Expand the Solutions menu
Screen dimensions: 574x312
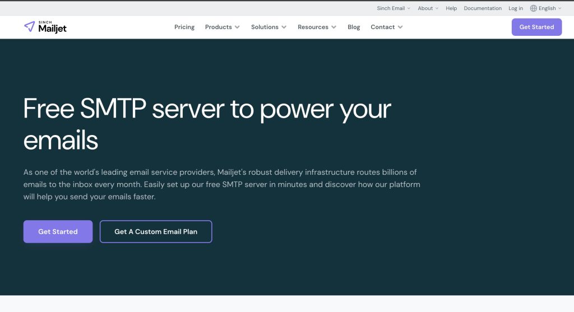click(265, 27)
